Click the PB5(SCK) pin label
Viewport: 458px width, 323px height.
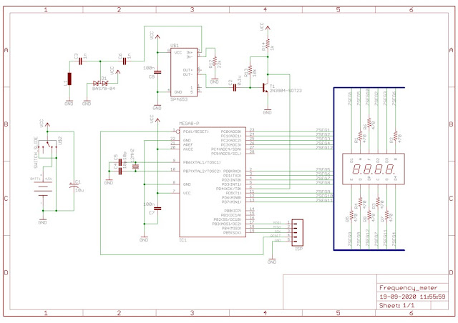click(x=232, y=232)
